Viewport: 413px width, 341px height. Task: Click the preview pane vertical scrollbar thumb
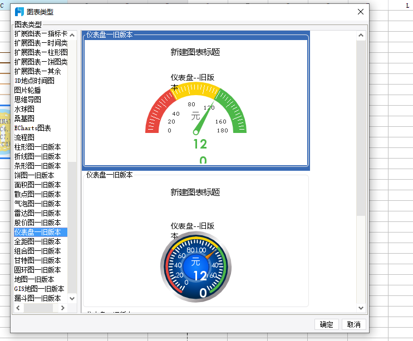(361, 128)
